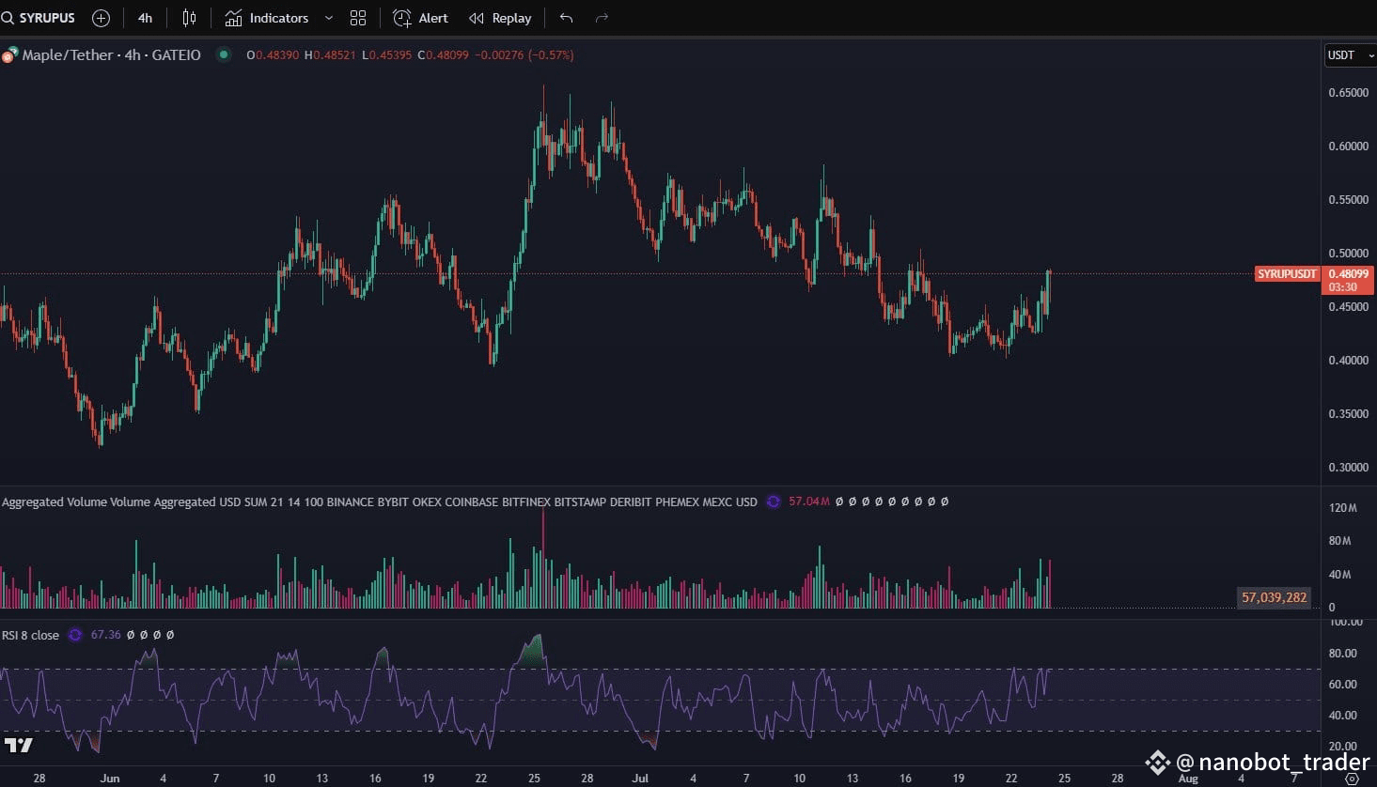Click the purple icon beside 57.04M
1377x787 pixels.
774,502
